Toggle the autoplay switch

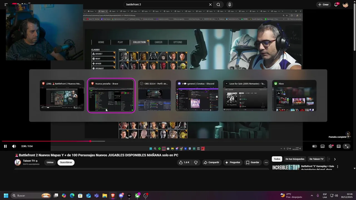point(314,146)
